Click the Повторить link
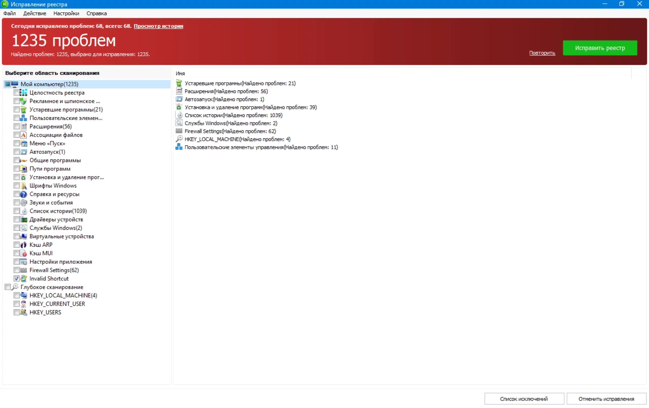 [542, 53]
